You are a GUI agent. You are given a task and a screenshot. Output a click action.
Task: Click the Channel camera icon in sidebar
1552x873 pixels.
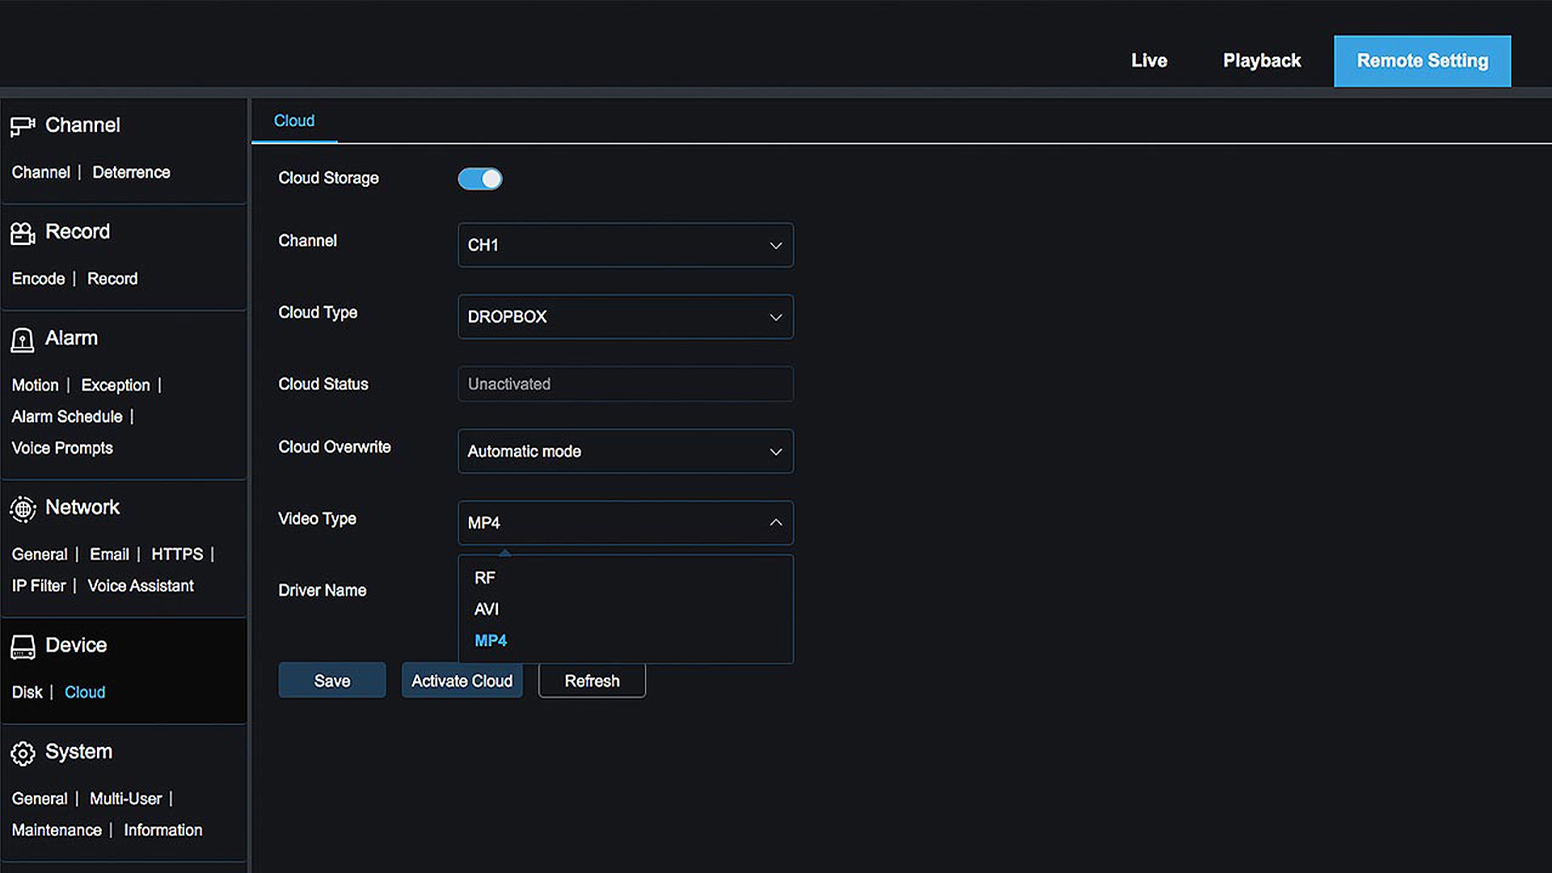pos(23,126)
